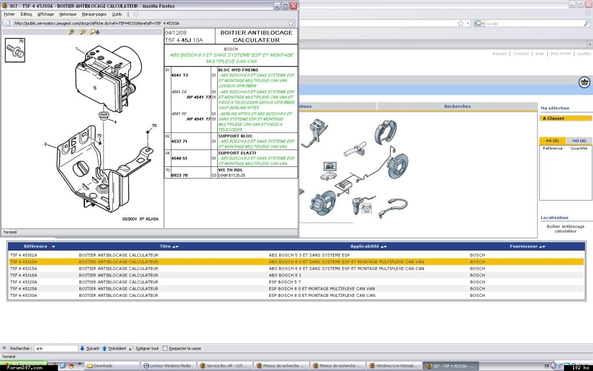The height and width of the screenshot is (371, 593).
Task: Select the PR (0) tab
Action: point(552,141)
